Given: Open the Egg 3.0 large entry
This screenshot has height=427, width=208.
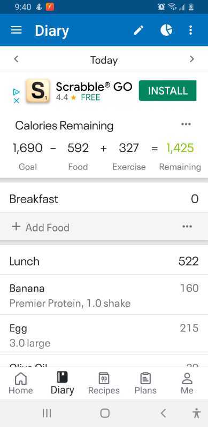Looking at the screenshot, I should 104,335.
